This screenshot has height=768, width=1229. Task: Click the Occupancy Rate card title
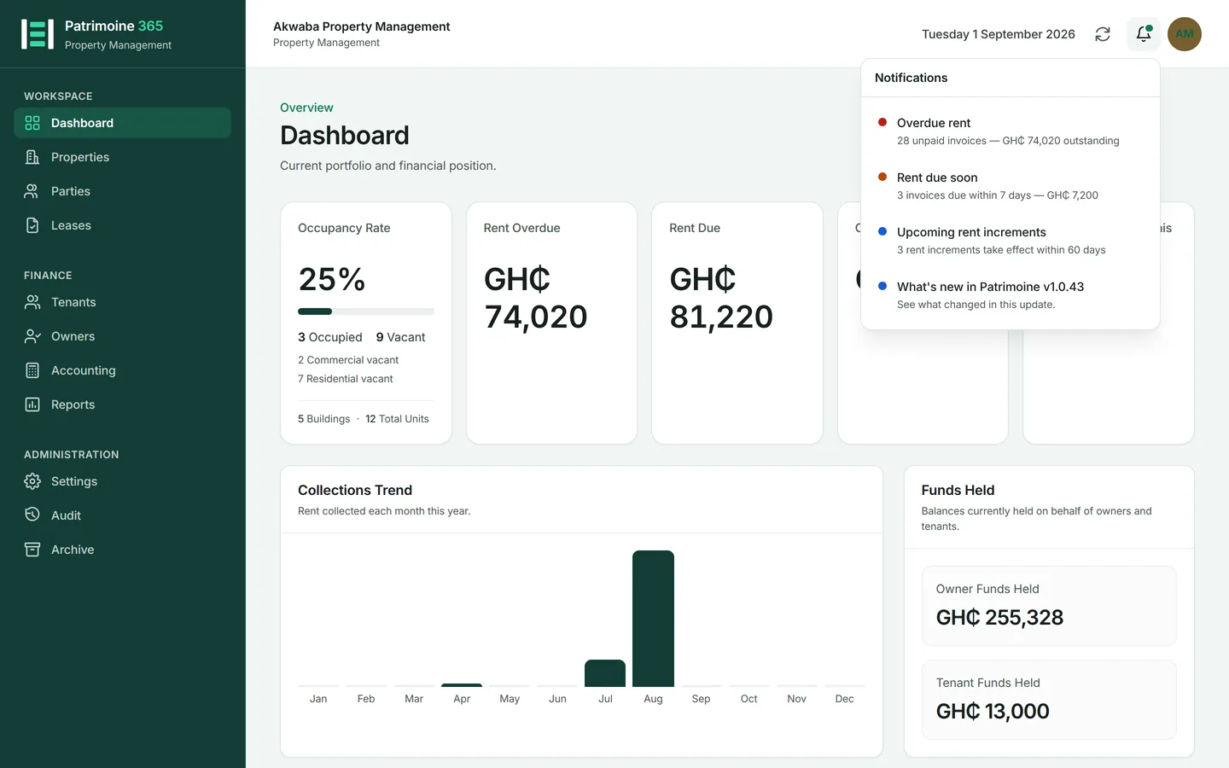[x=344, y=228]
